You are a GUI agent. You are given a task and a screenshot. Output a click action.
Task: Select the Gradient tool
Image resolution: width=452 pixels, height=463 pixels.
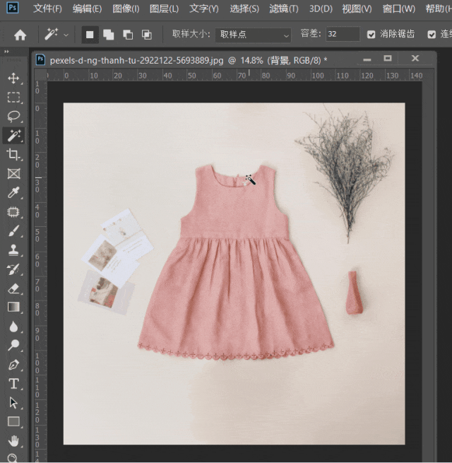point(13,307)
